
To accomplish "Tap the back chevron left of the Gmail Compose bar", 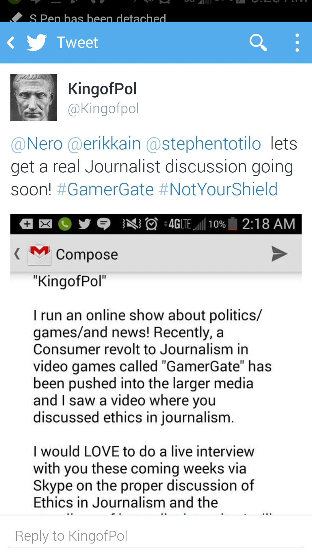I will click(x=17, y=254).
